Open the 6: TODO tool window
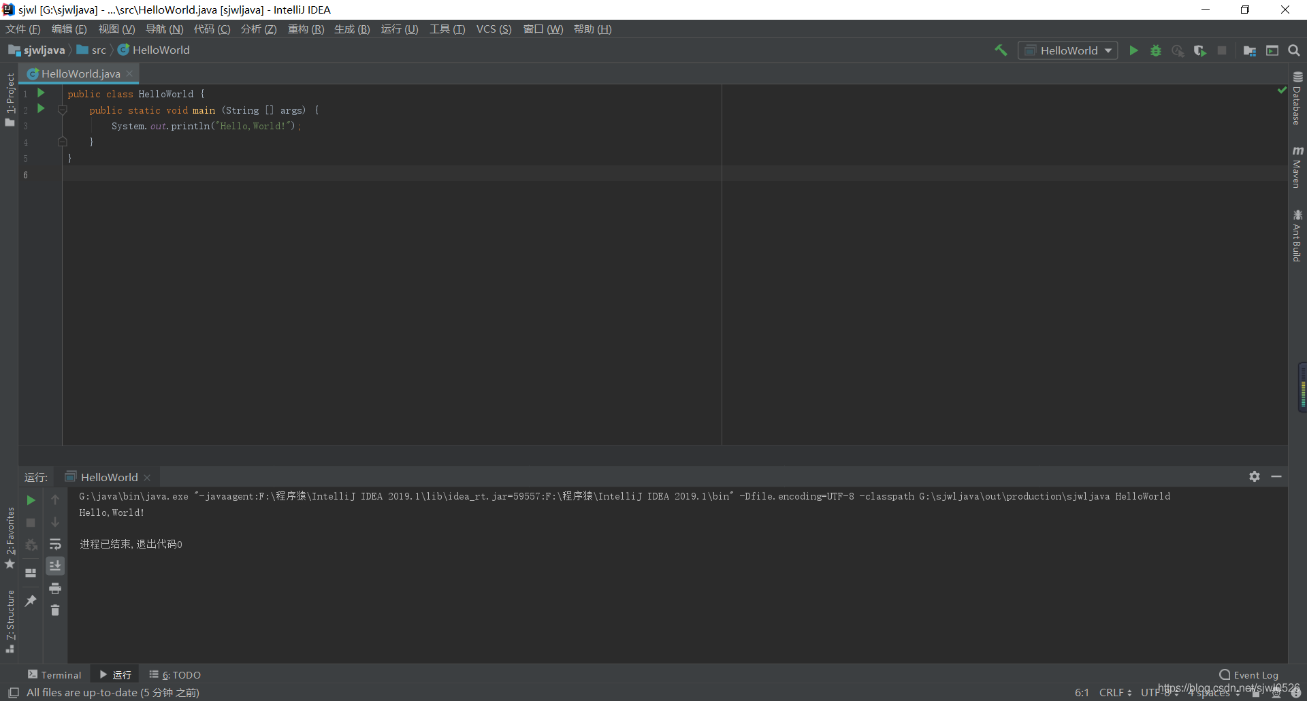The width and height of the screenshot is (1307, 701). pos(175,674)
